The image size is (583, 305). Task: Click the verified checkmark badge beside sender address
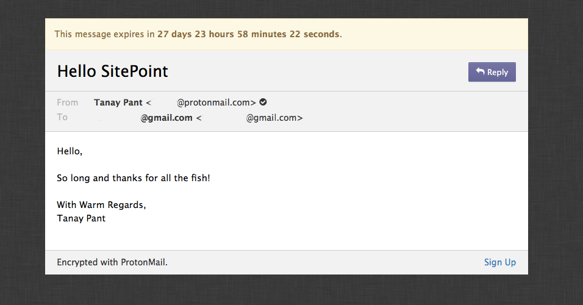click(x=263, y=102)
